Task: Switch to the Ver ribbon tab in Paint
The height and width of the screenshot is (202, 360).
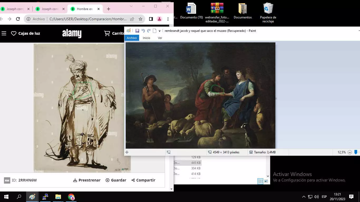Action: coord(160,38)
